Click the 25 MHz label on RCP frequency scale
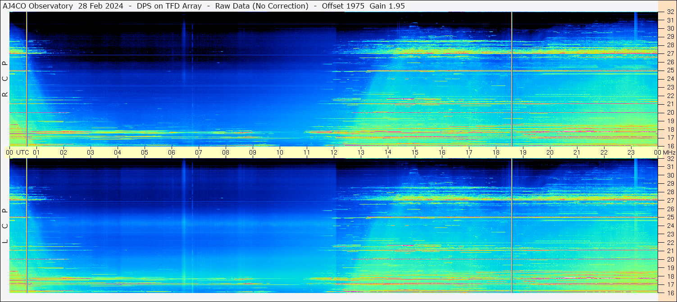The width and height of the screenshot is (677, 302). [670, 71]
